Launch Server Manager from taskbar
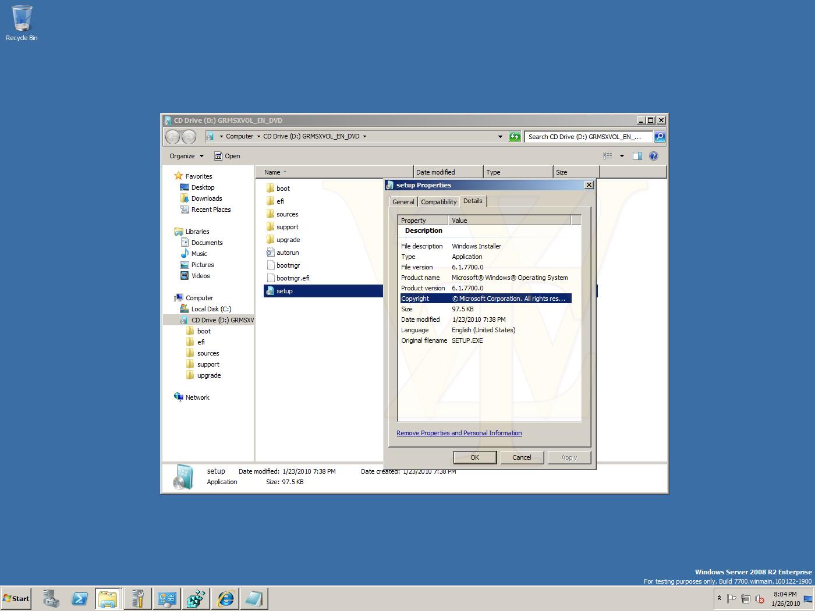This screenshot has width=815, height=611. [51, 598]
